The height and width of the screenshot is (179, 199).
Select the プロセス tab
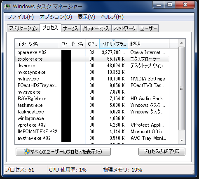(50, 28)
